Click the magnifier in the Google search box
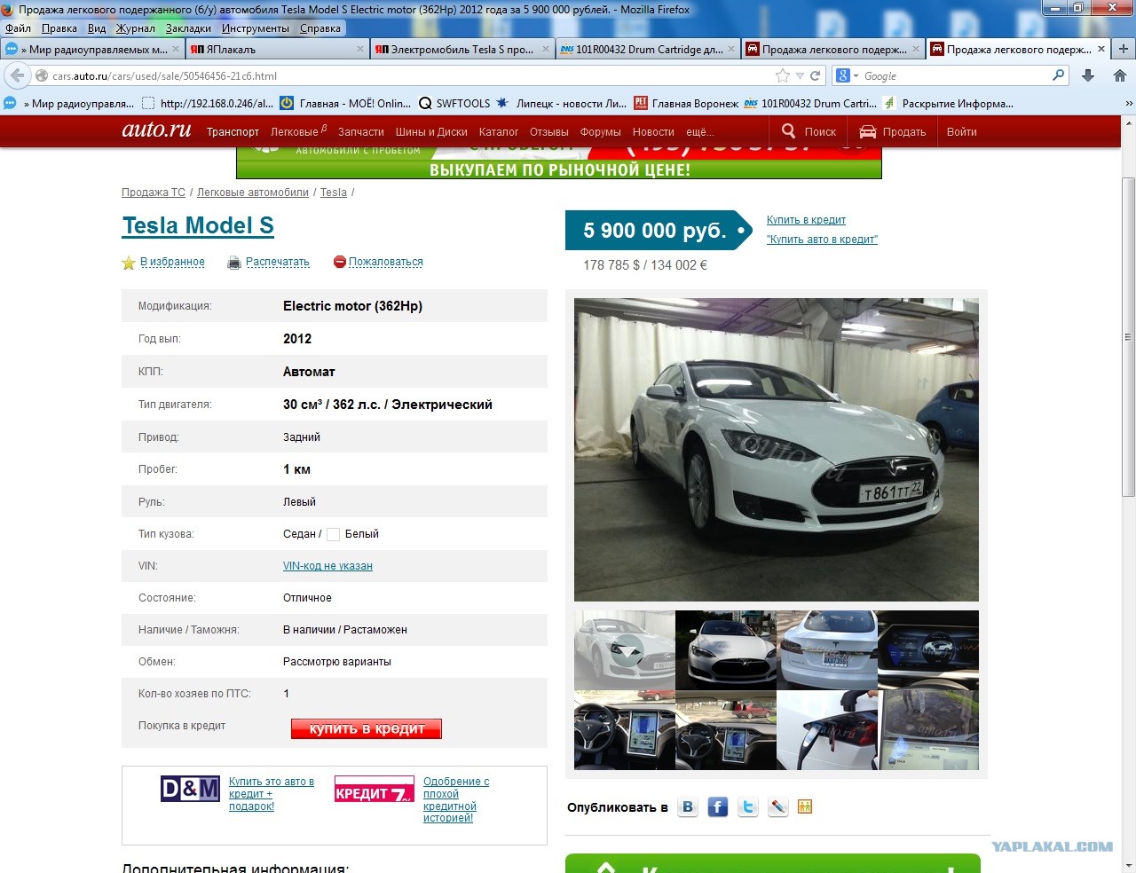The image size is (1136, 873). pos(1058,76)
